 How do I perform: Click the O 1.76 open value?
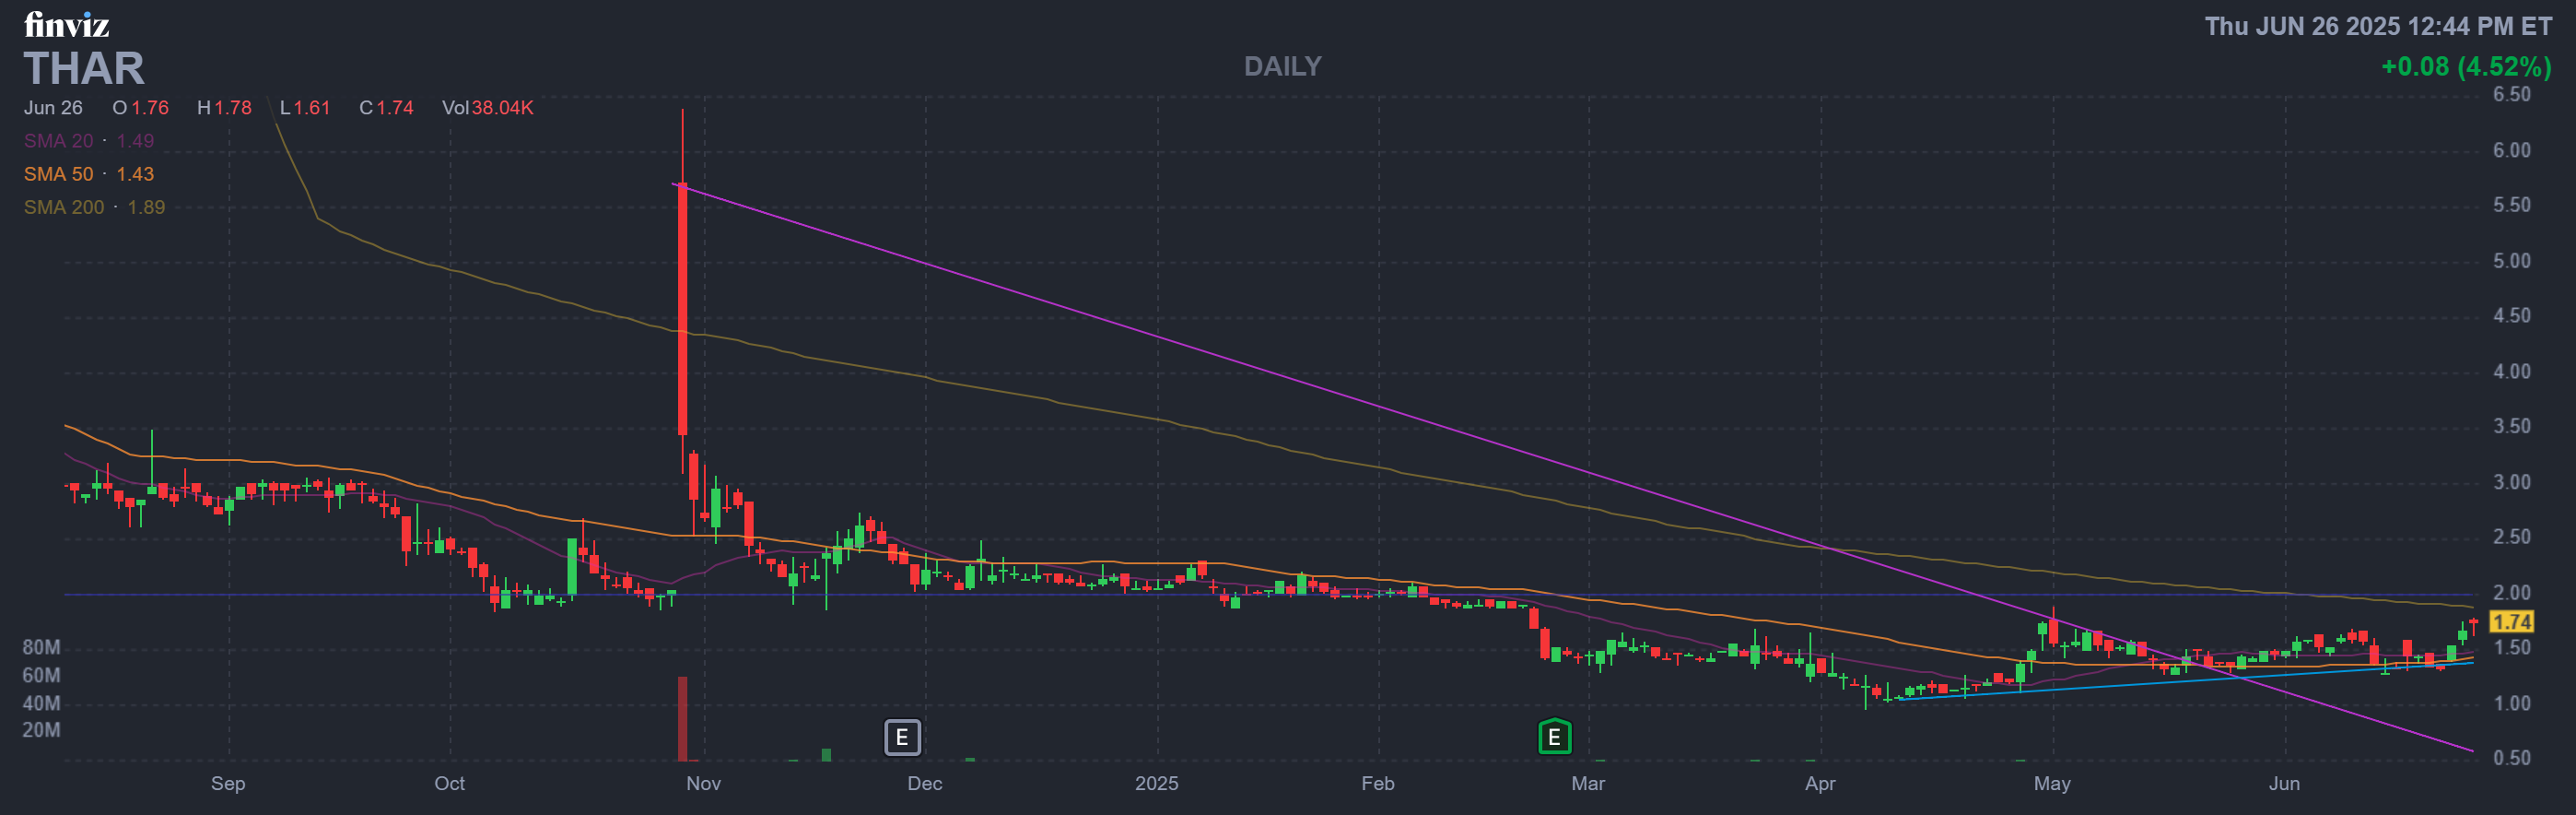point(140,108)
